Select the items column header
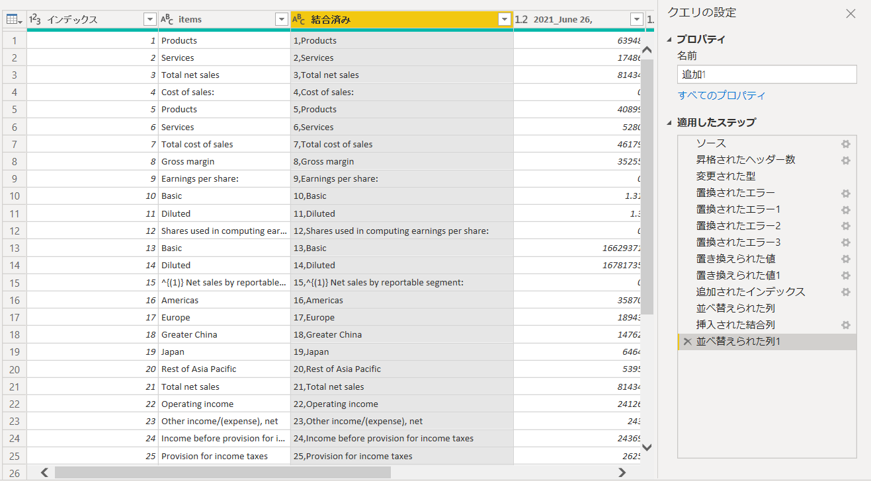The height and width of the screenshot is (481, 871). 224,20
